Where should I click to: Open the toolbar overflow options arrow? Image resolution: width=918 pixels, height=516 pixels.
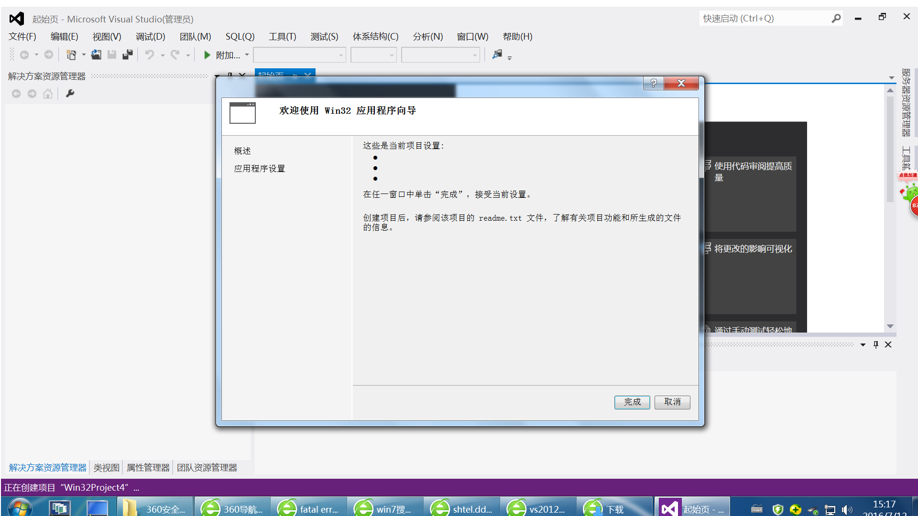(510, 58)
